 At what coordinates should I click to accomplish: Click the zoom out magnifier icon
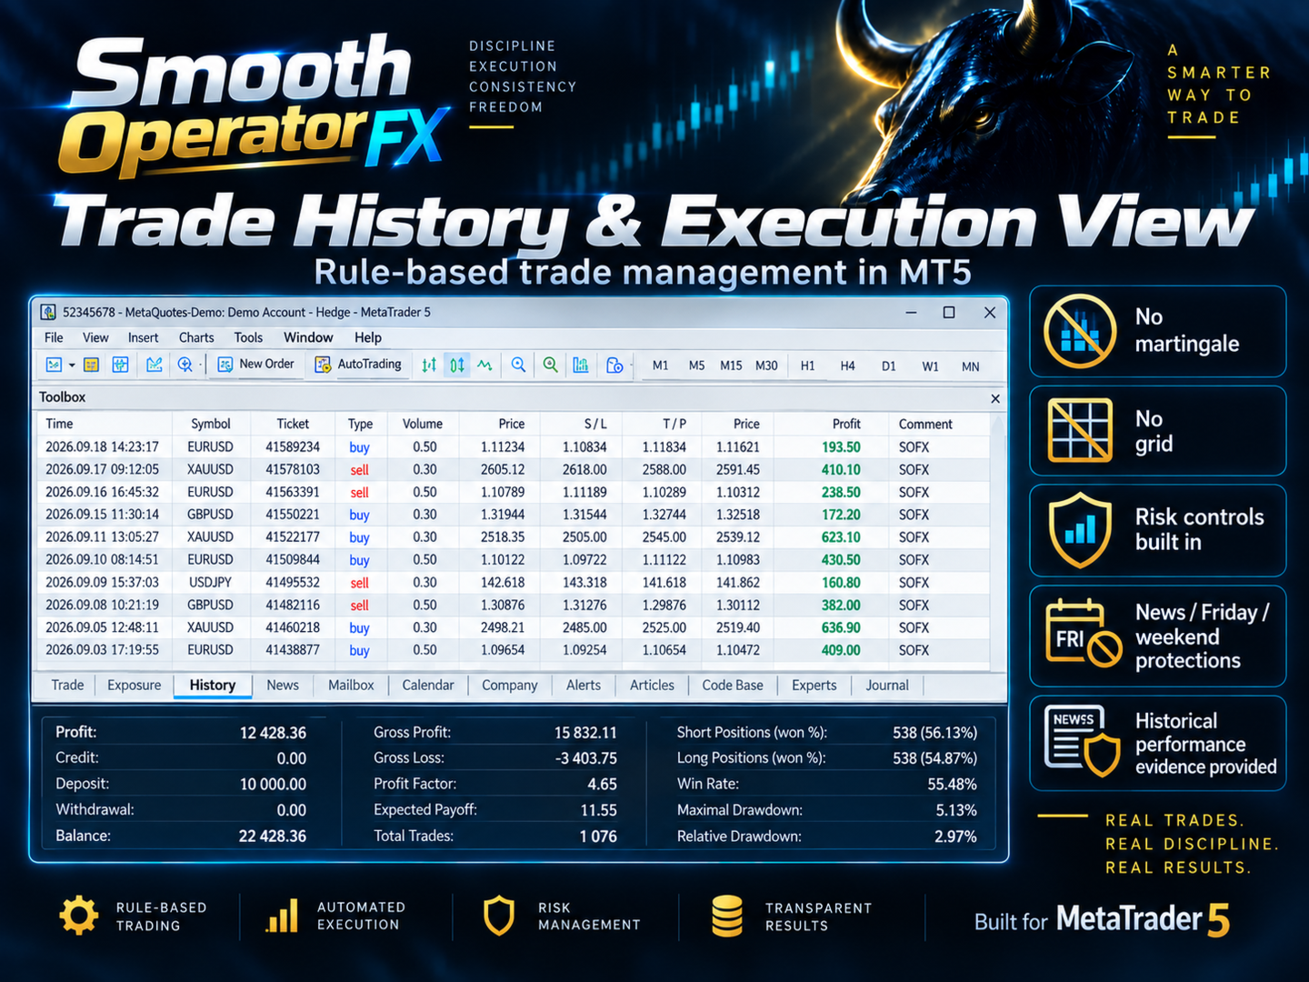click(x=550, y=366)
